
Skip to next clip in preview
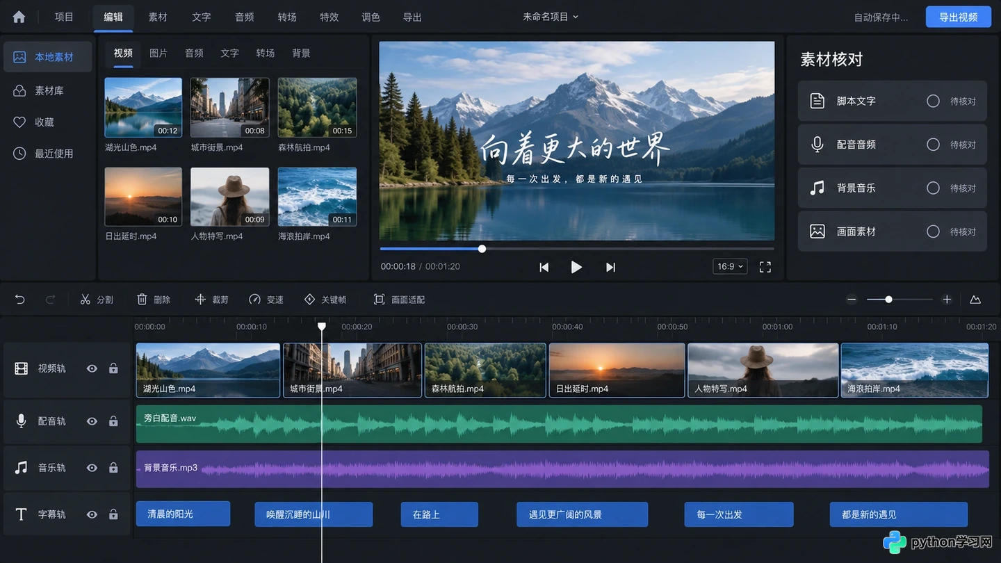pos(610,267)
